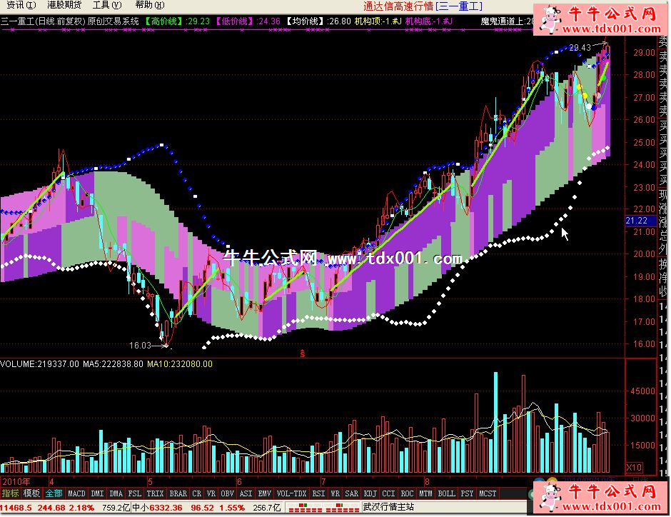
Task: Click the 机构底 indicator label
Action: click(x=429, y=21)
